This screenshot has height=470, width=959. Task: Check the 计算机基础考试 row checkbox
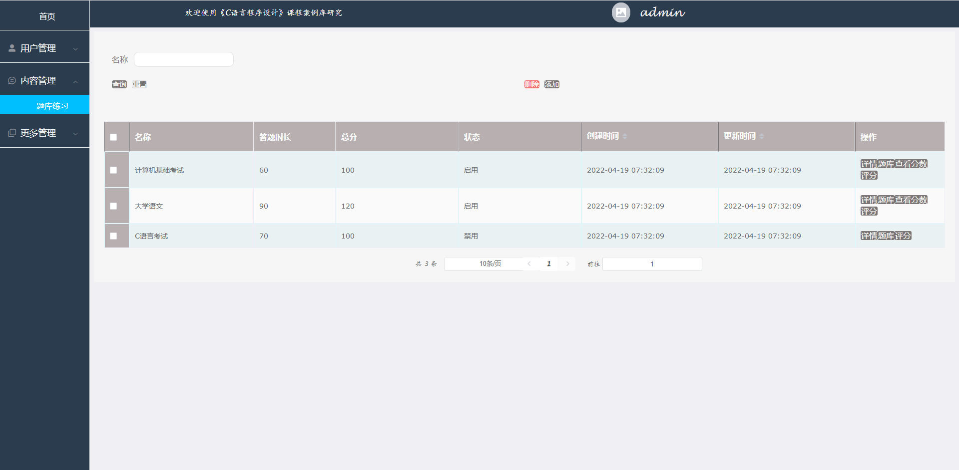[x=113, y=170]
